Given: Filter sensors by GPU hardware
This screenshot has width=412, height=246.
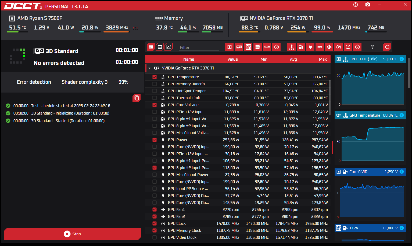Looking at the screenshot, I should [x=239, y=47].
